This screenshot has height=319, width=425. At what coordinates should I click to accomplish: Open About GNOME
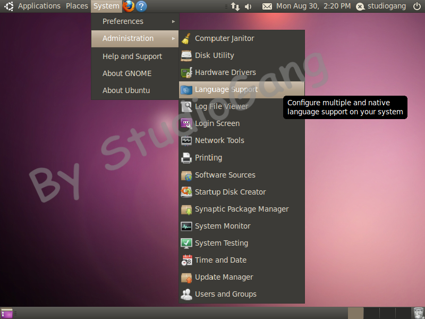click(135, 73)
